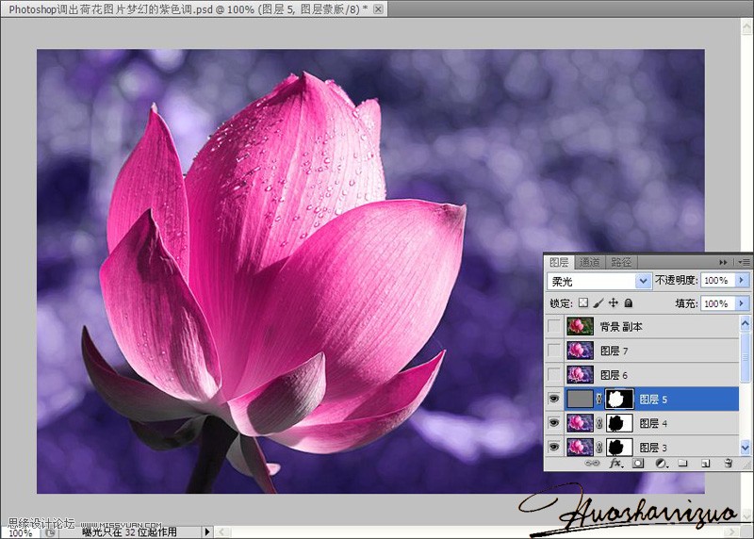Image resolution: width=754 pixels, height=539 pixels.
Task: Create new fill or adjustment layer
Action: (662, 463)
